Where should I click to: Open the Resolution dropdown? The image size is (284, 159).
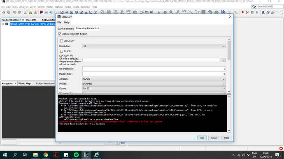tap(154, 46)
